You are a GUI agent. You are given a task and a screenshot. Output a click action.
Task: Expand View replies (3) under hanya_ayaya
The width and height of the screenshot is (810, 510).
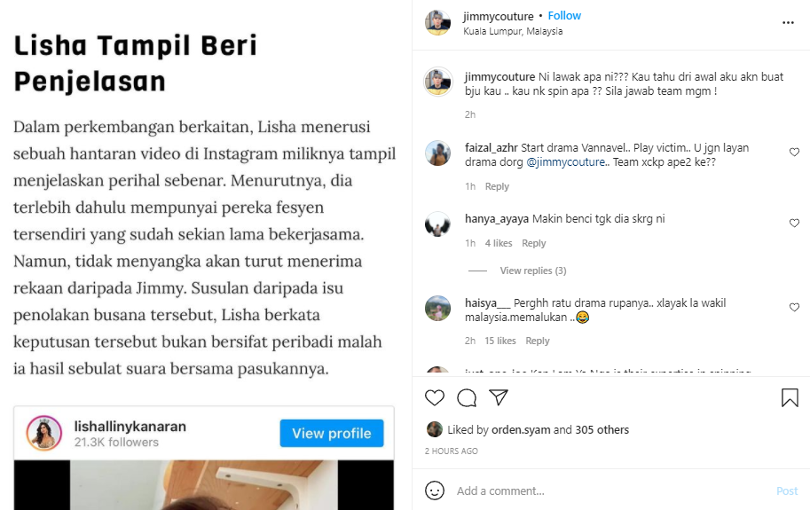(532, 271)
